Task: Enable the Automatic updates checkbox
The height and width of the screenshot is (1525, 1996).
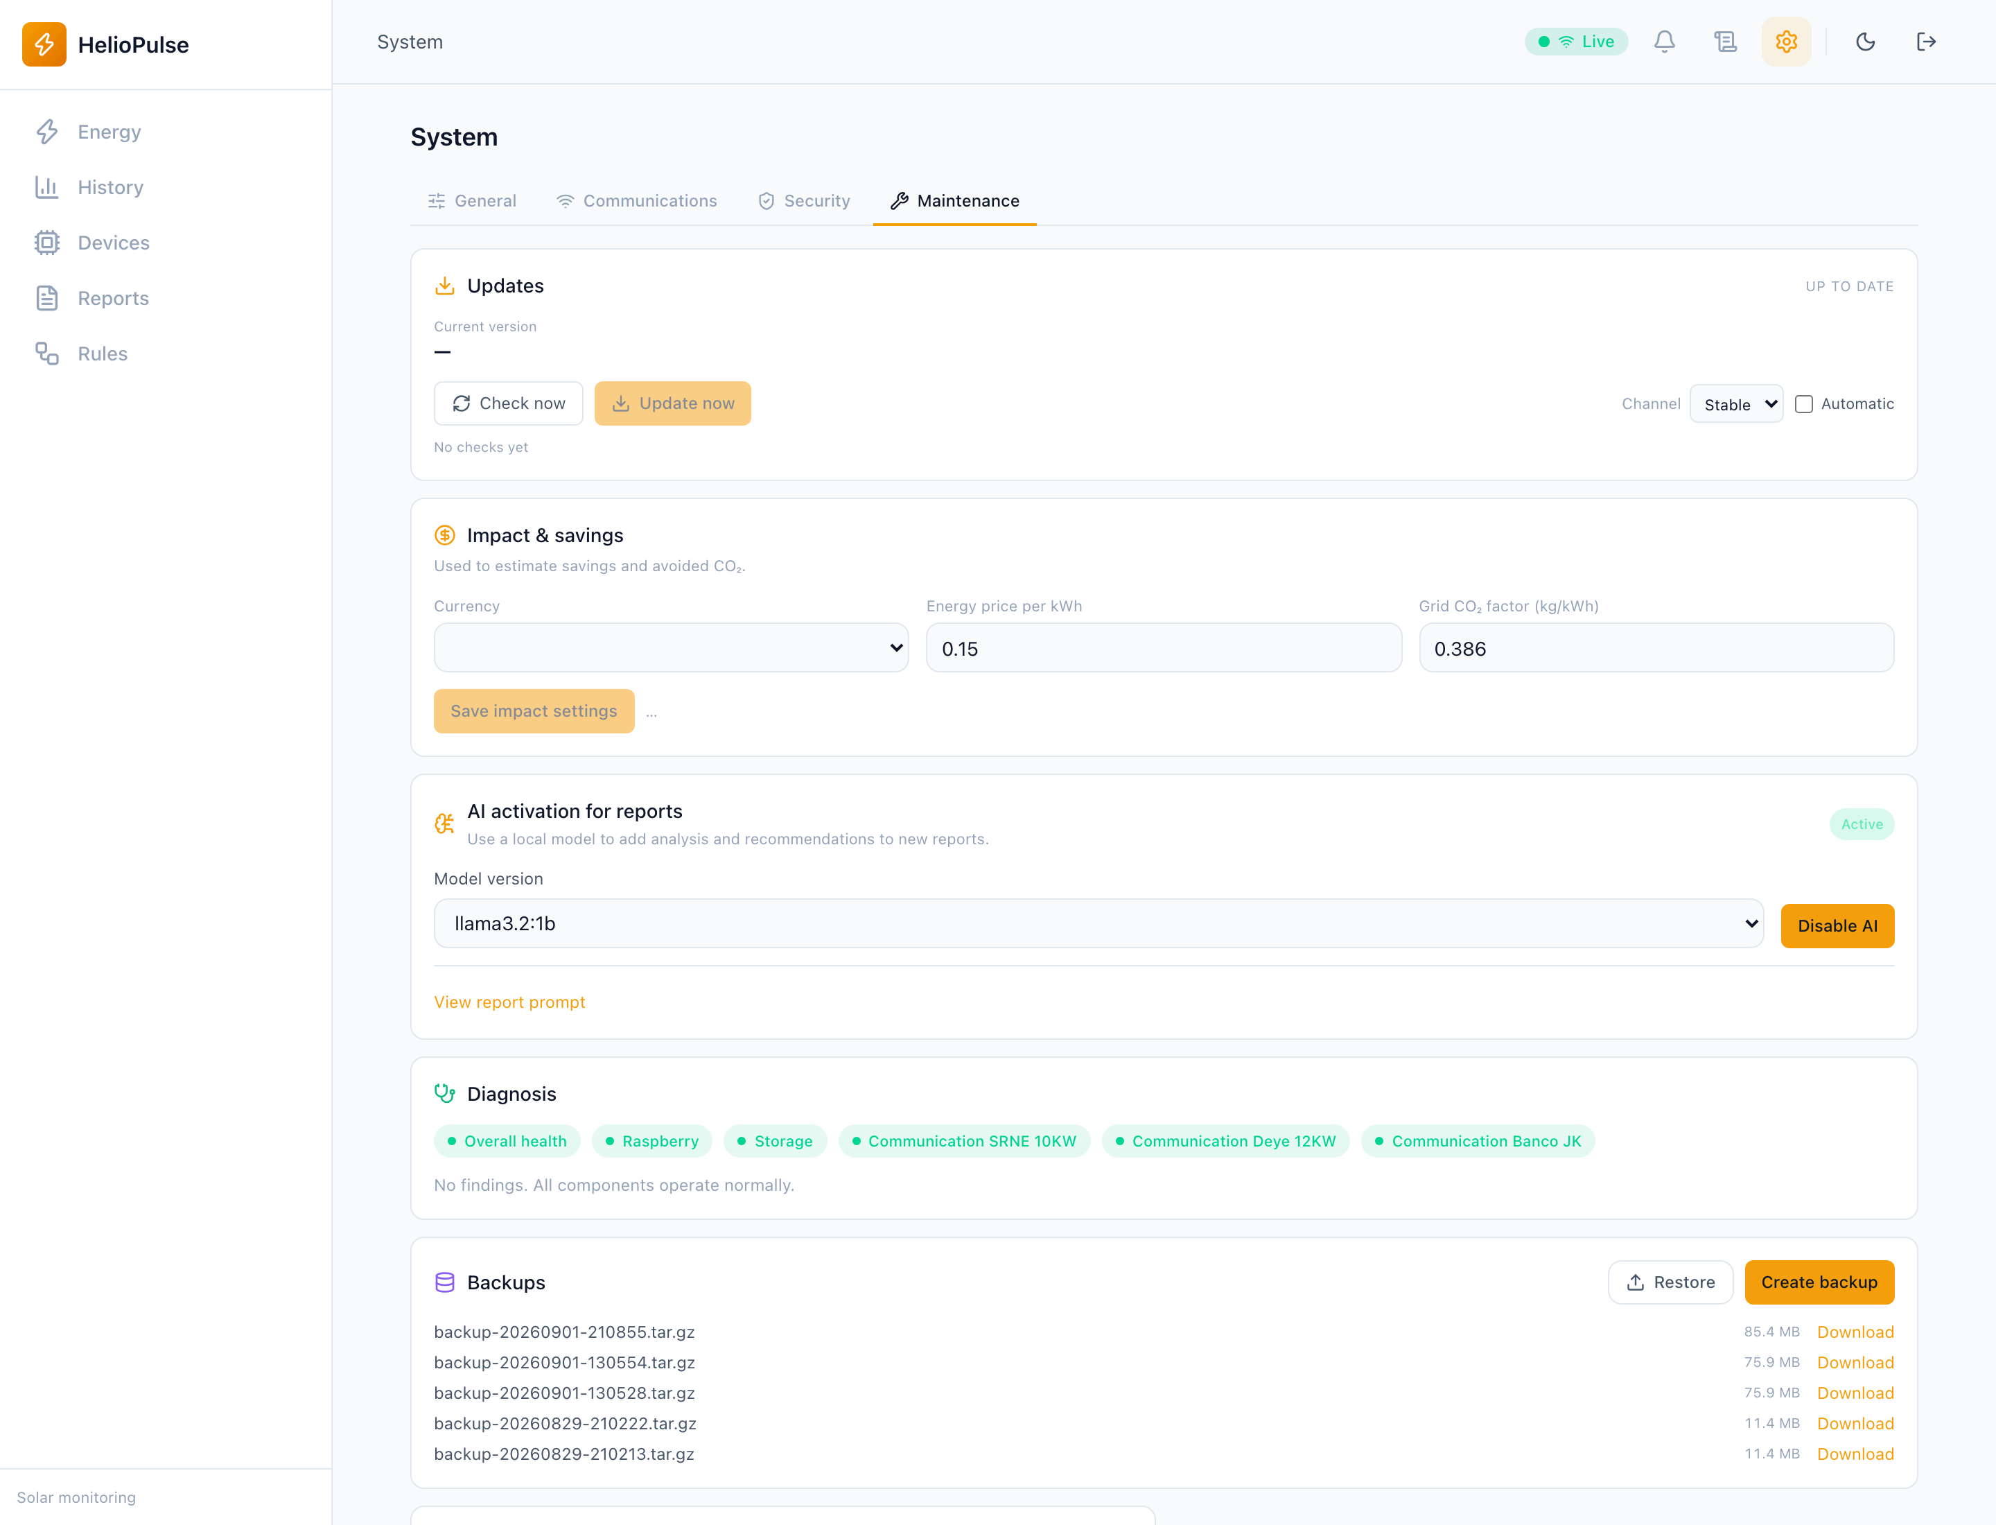Action: coord(1803,404)
